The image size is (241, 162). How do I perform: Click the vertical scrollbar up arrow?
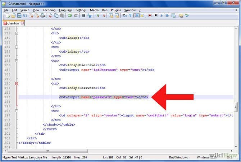pos(236,28)
